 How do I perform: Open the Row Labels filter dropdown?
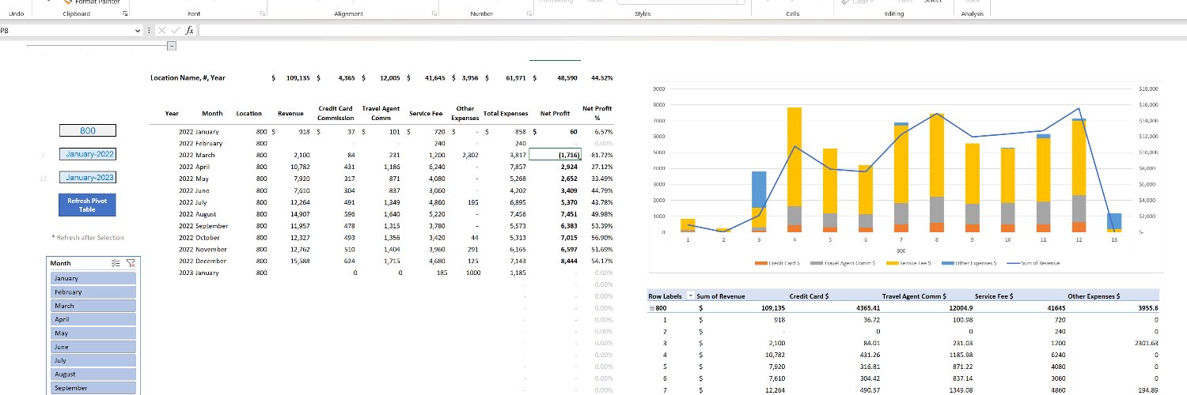(690, 295)
